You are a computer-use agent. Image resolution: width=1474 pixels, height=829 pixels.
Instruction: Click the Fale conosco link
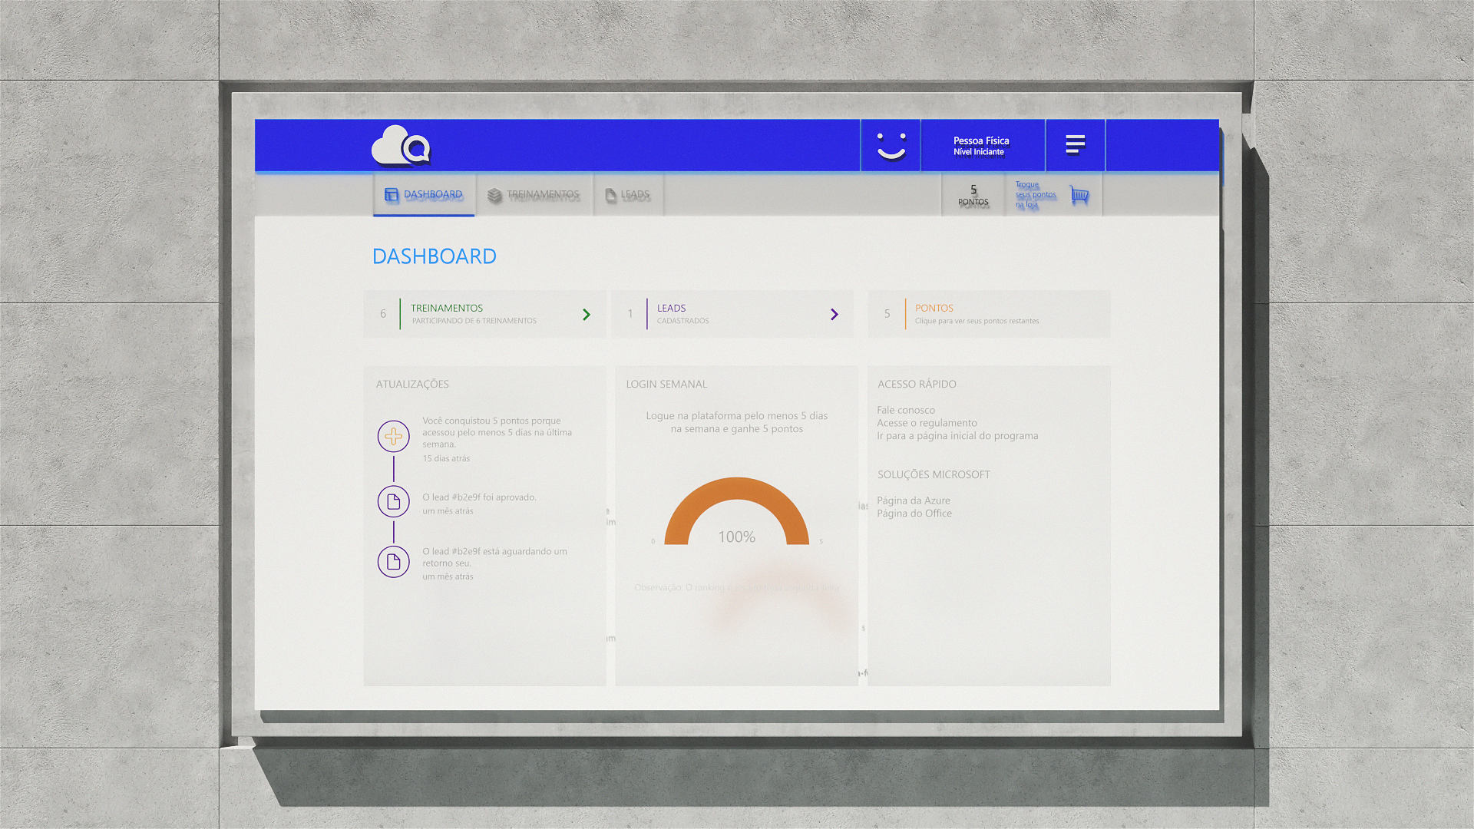[x=906, y=411]
